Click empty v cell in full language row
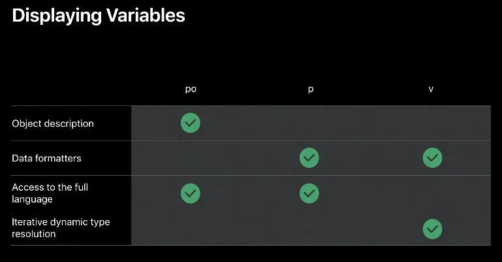502x262 pixels. click(x=432, y=193)
